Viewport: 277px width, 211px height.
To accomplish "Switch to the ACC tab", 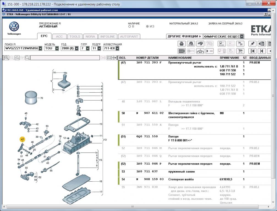I will click(59, 37).
